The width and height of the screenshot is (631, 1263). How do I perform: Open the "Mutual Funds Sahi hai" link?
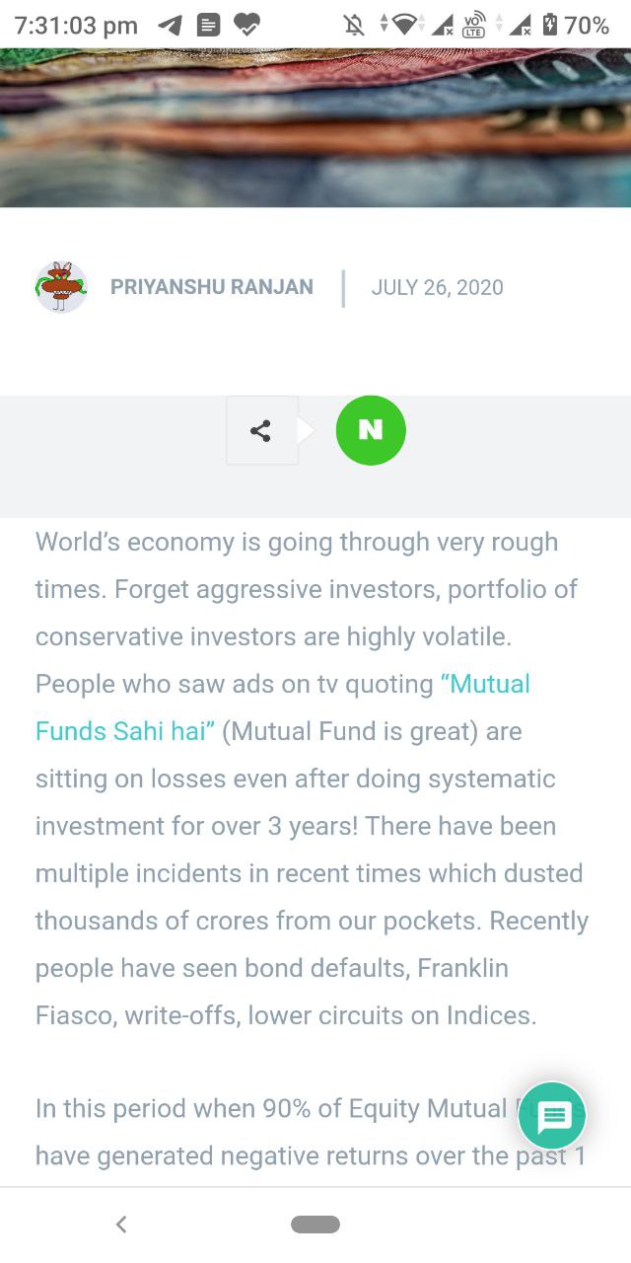click(283, 707)
